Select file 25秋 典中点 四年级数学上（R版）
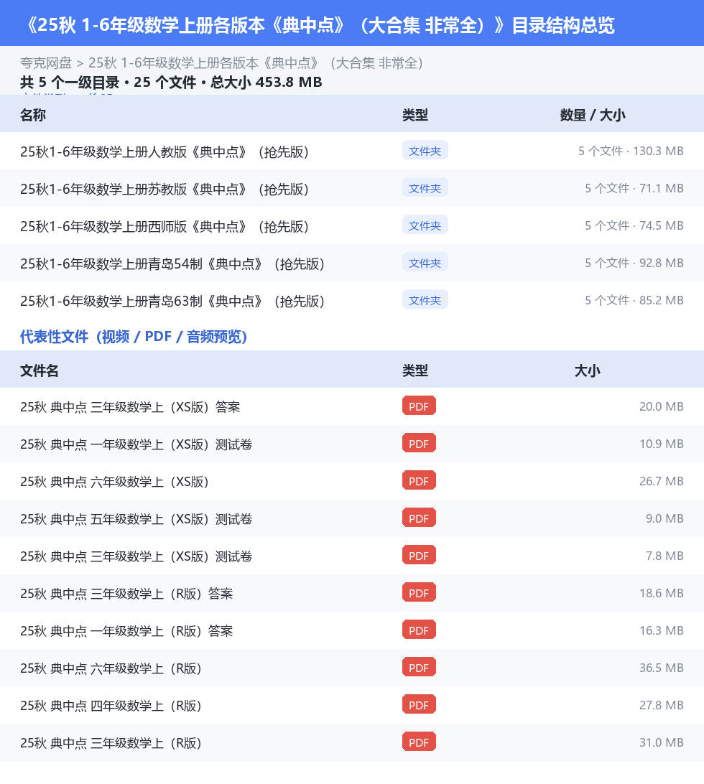This screenshot has height=784, width=704. coord(111,706)
